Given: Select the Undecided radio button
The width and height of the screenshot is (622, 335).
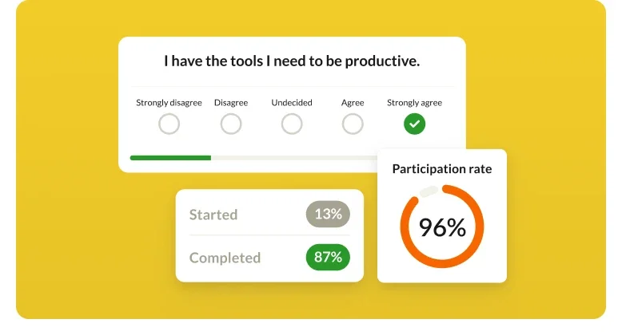Looking at the screenshot, I should (292, 124).
